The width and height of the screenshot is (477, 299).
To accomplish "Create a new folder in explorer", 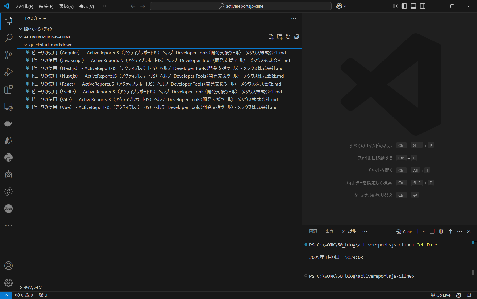I will [x=280, y=37].
